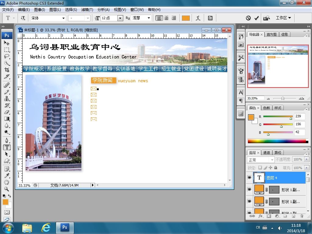Choose the Eraser tool in toolbox
Screen dimensions: 312x234
point(7,112)
